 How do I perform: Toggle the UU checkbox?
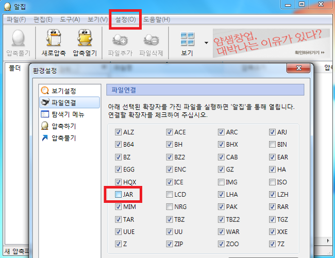(x=170, y=232)
